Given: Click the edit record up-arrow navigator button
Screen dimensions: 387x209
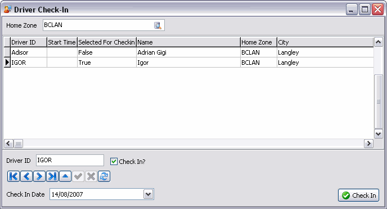Looking at the screenshot, I should point(65,176).
